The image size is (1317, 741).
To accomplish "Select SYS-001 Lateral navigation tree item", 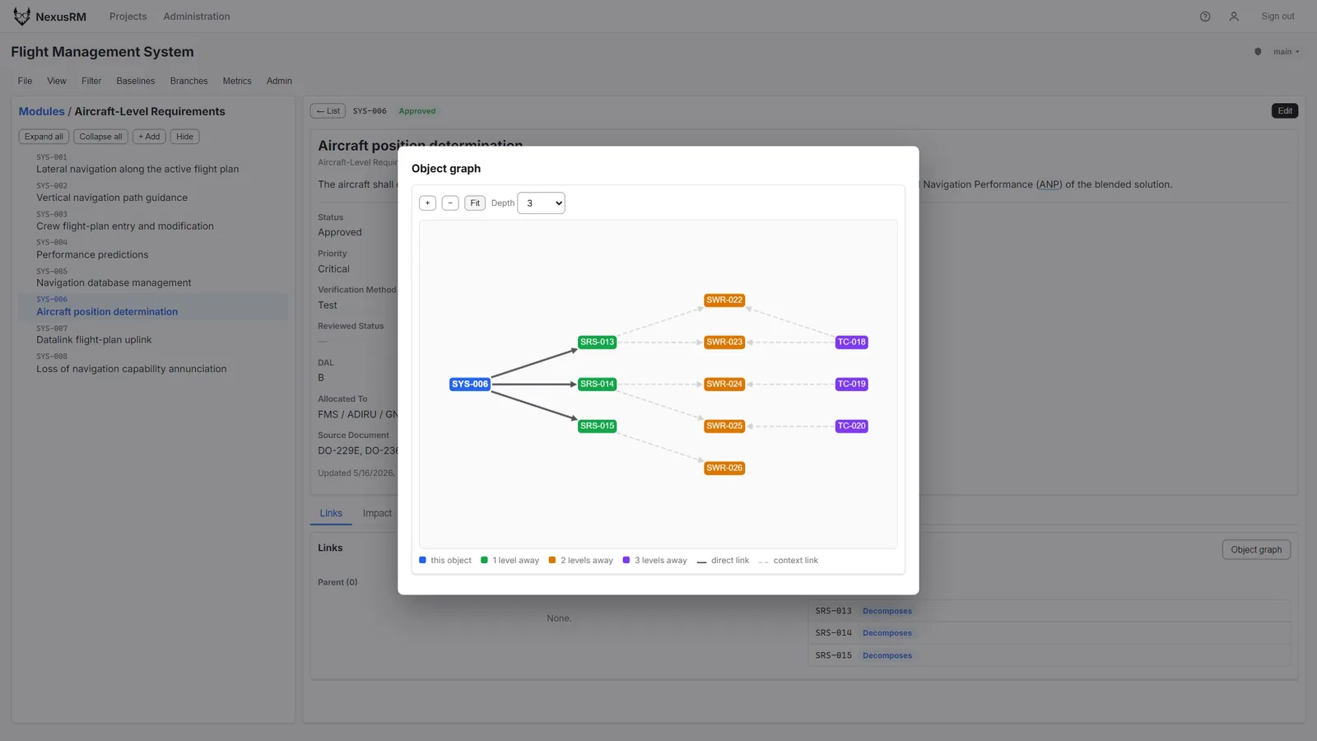I will 153,164.
